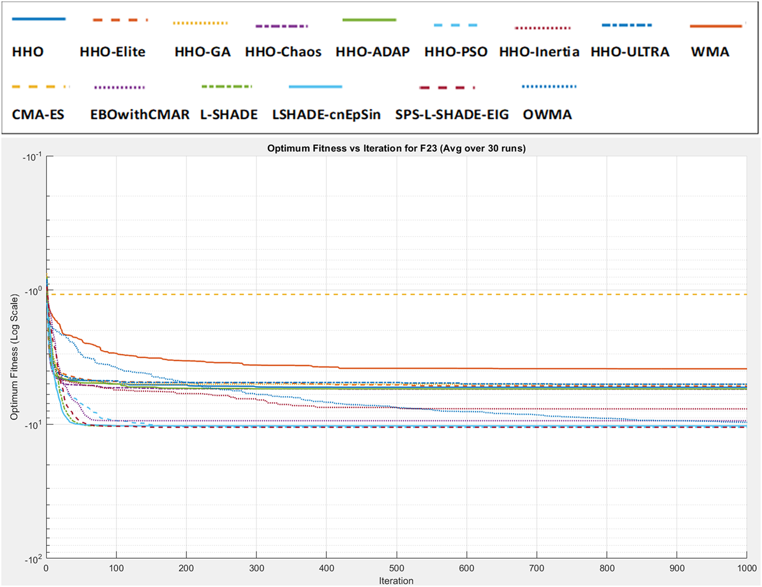
Task: Select the EBOwithCMAR legend label
Action: tap(140, 115)
